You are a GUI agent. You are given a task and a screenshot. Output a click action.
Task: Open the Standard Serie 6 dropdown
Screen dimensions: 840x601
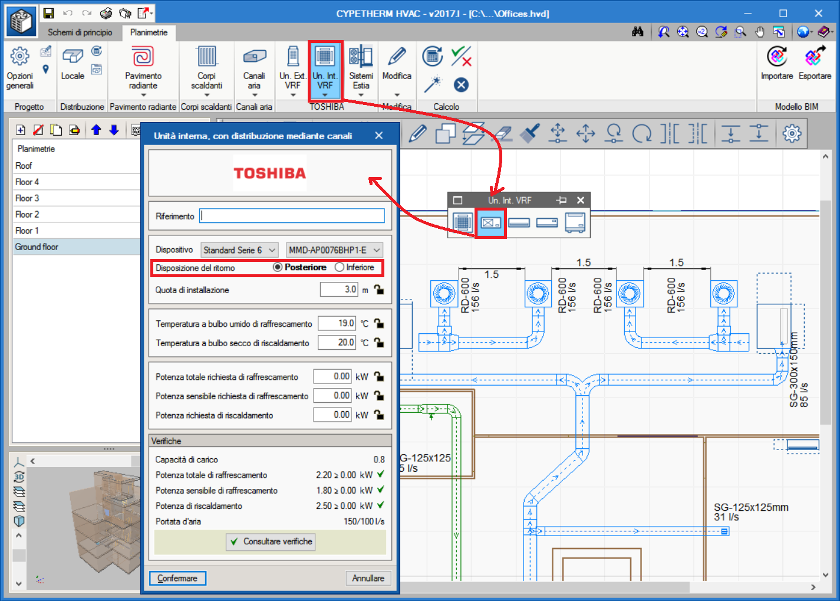[x=239, y=250]
